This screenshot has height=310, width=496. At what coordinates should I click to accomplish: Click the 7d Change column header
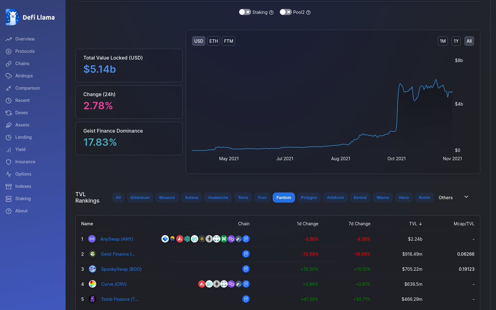tap(359, 223)
